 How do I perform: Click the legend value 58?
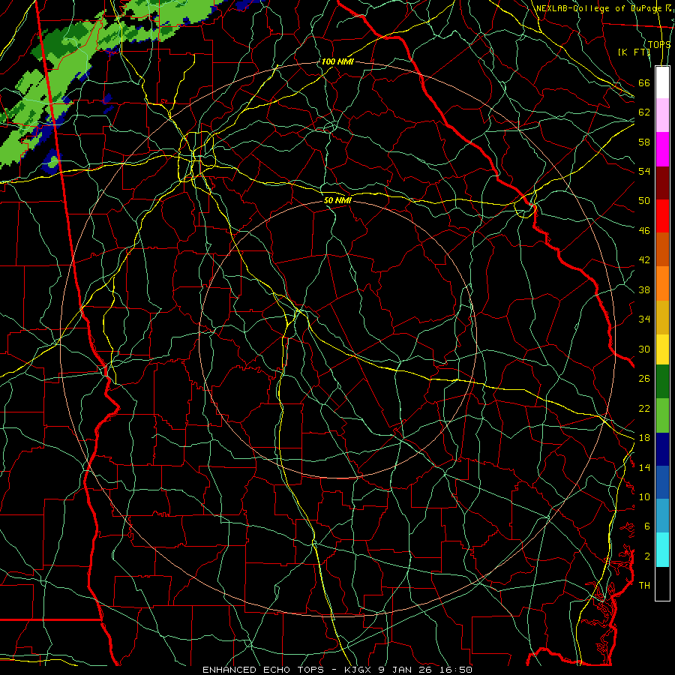[x=644, y=142]
